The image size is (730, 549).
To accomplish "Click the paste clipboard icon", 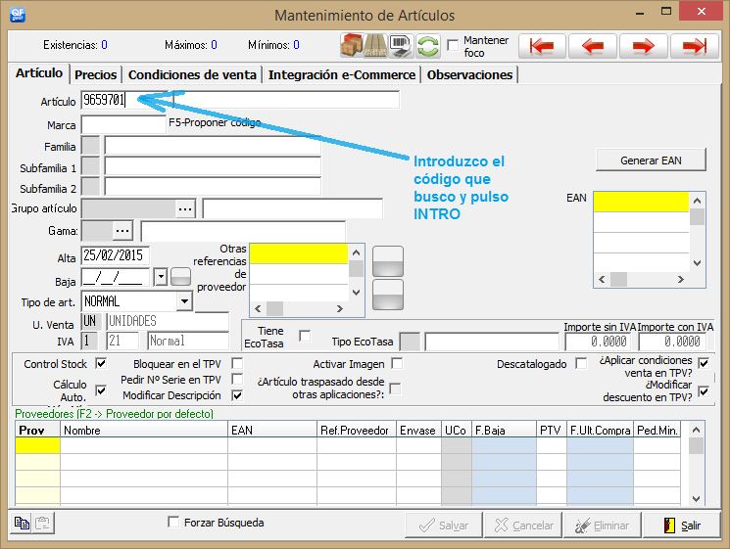I will [43, 523].
